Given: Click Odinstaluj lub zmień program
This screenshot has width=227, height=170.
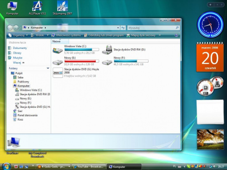Looking at the screenshot, I should [104, 35].
